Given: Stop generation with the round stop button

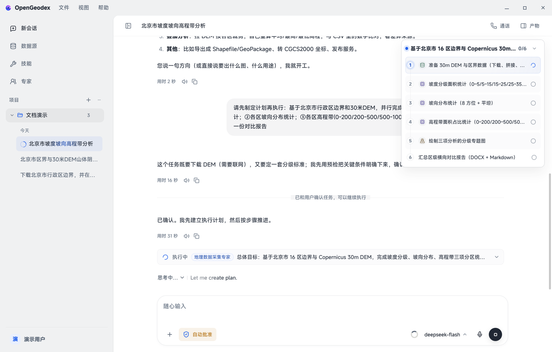Looking at the screenshot, I should (495, 334).
